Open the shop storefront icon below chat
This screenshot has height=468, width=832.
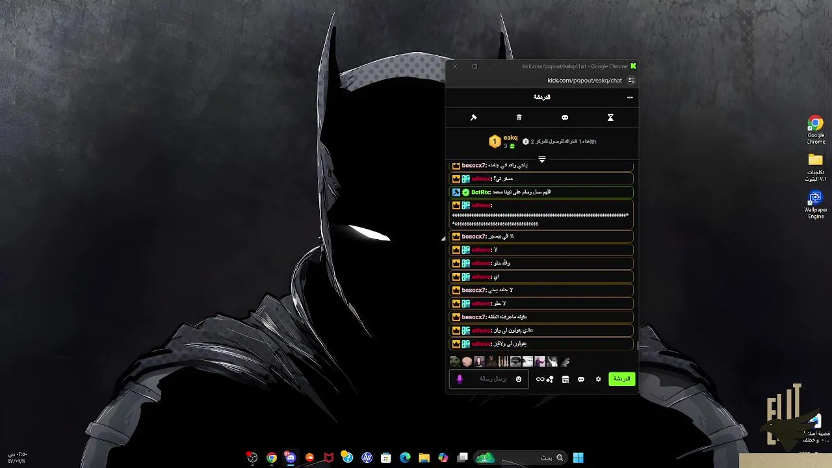pyautogui.click(x=565, y=380)
